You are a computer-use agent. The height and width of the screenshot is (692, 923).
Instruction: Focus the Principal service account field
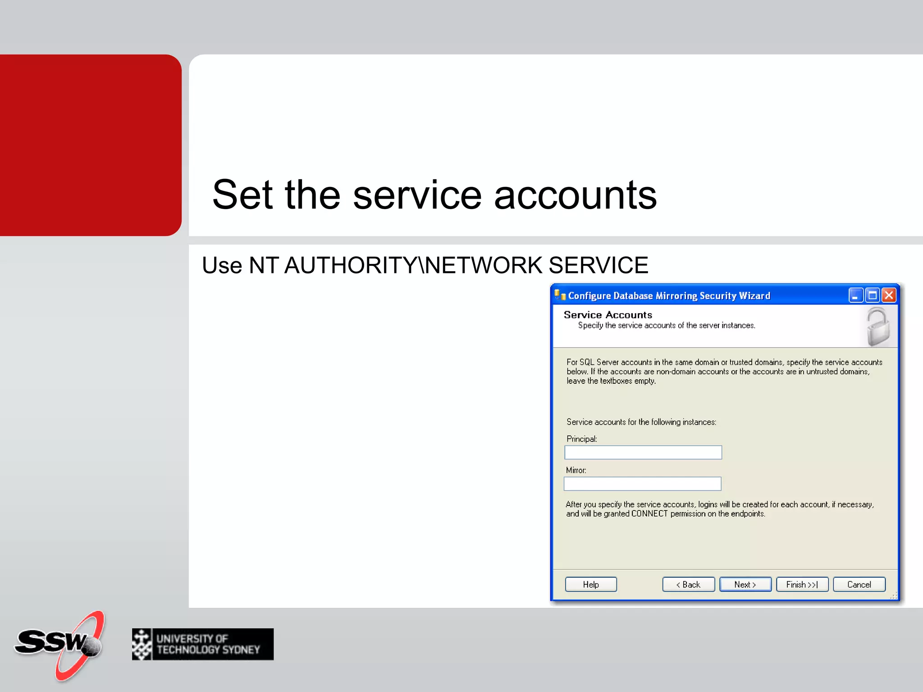tap(643, 452)
